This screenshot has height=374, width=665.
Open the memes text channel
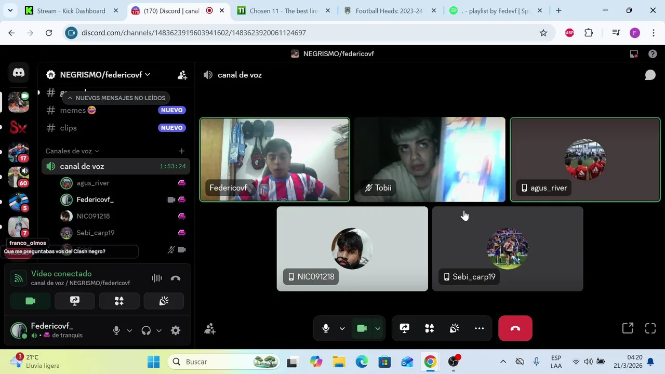115,110
